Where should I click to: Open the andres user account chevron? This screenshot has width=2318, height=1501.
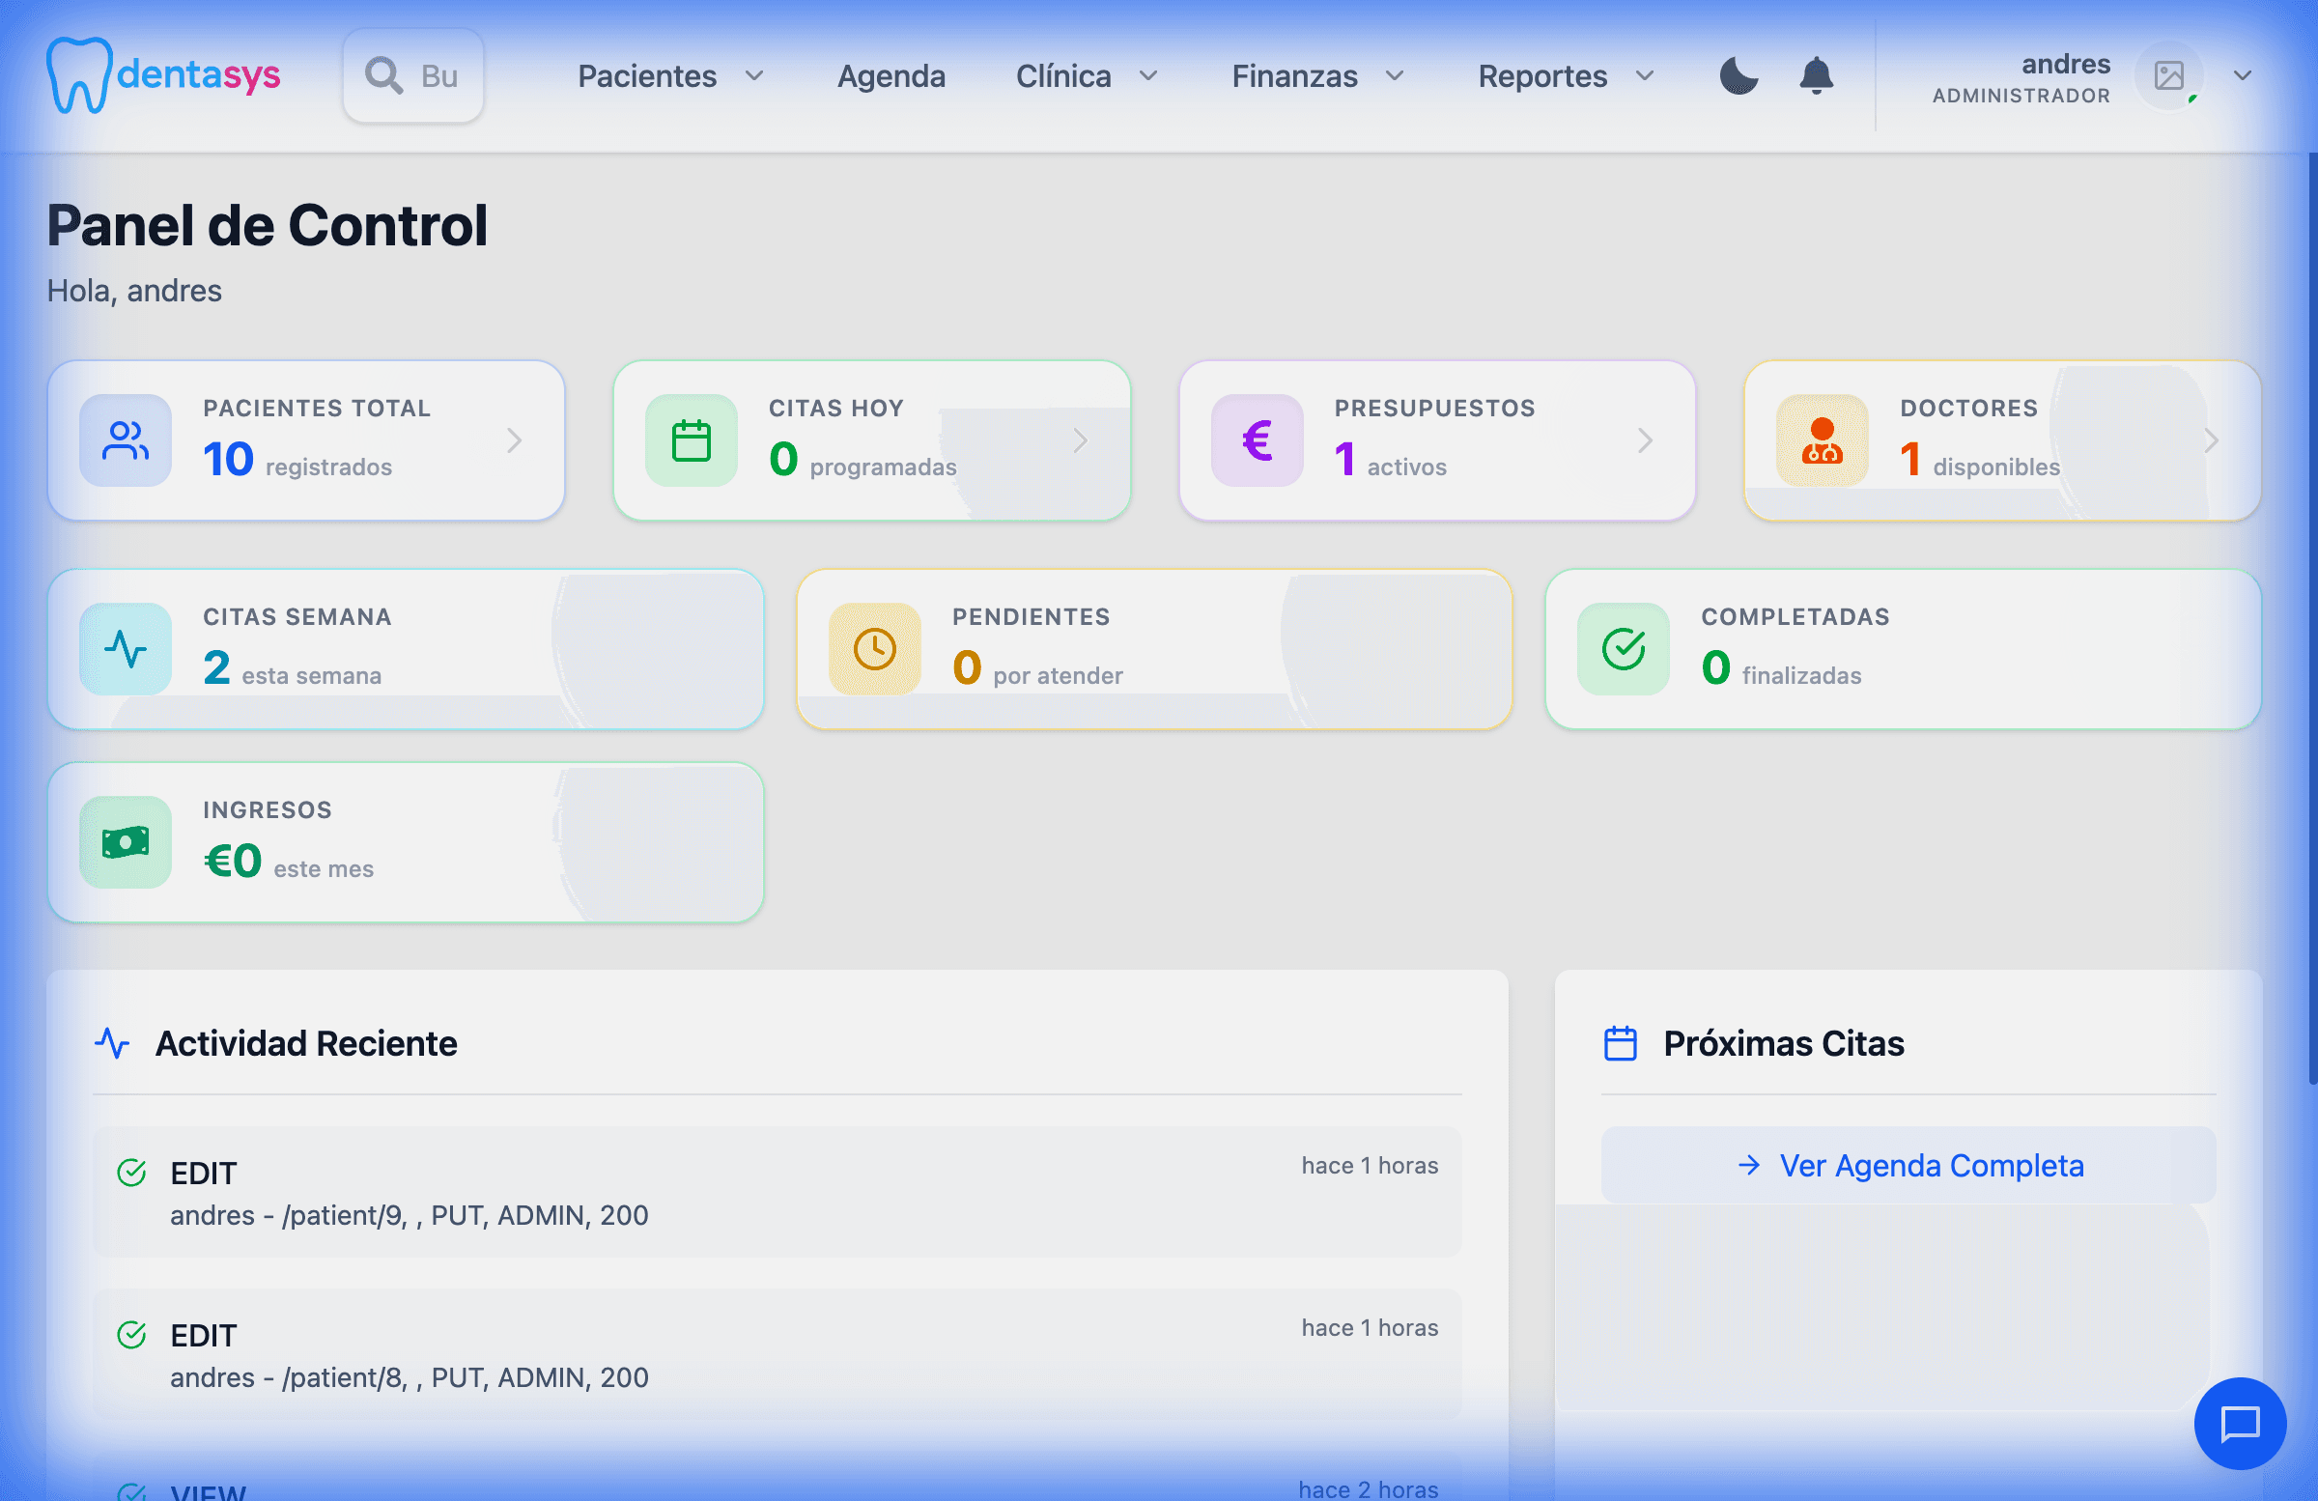pyautogui.click(x=2243, y=76)
